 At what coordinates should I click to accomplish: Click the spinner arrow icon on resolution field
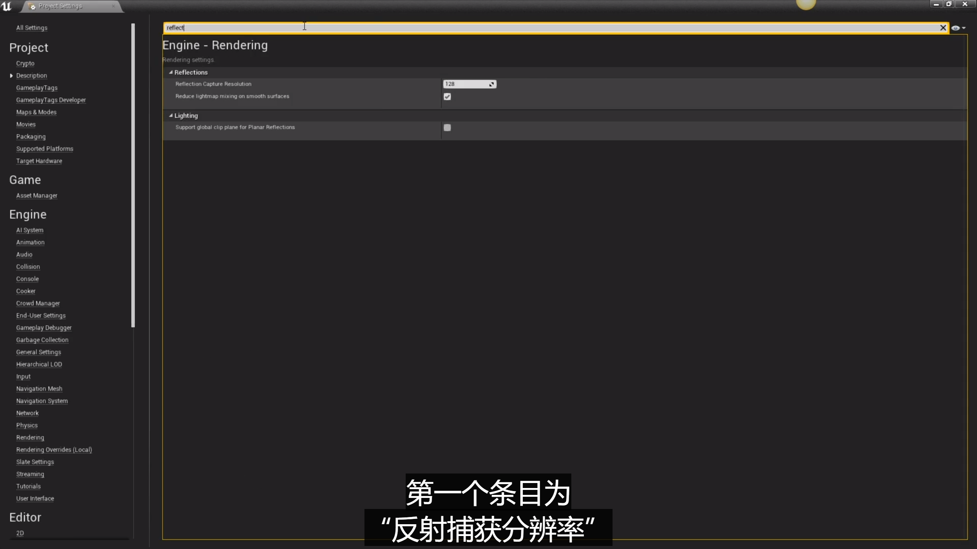click(x=492, y=84)
